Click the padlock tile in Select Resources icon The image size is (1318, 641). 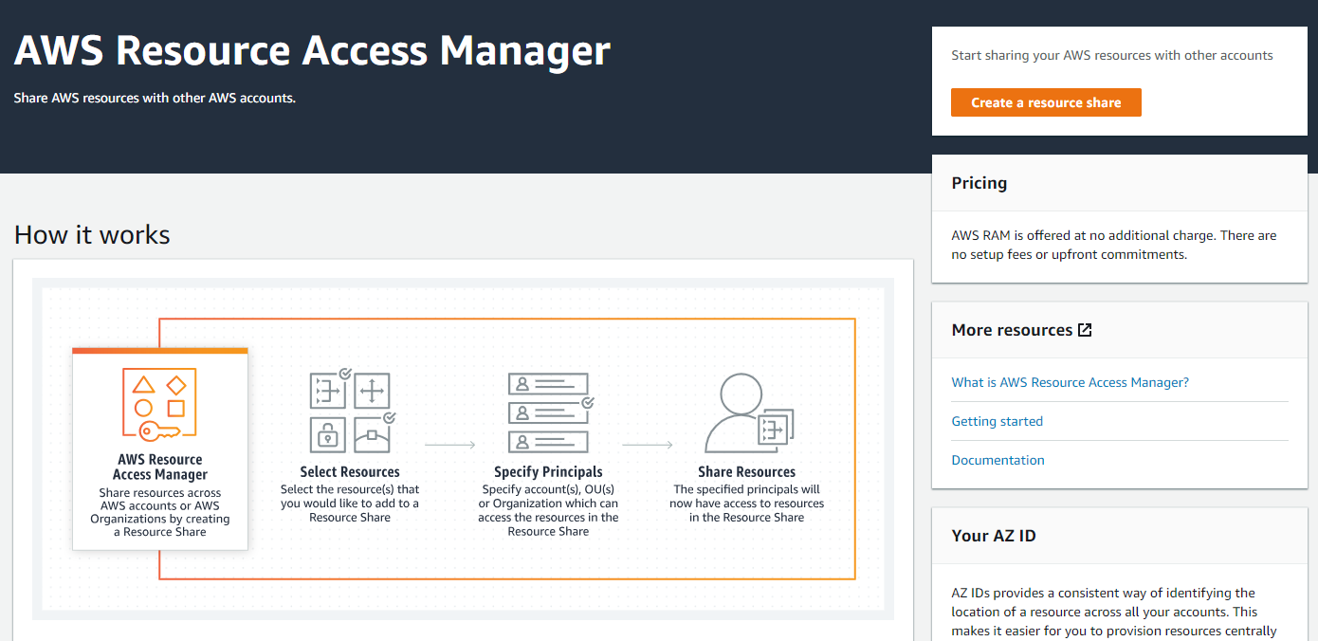tap(327, 436)
